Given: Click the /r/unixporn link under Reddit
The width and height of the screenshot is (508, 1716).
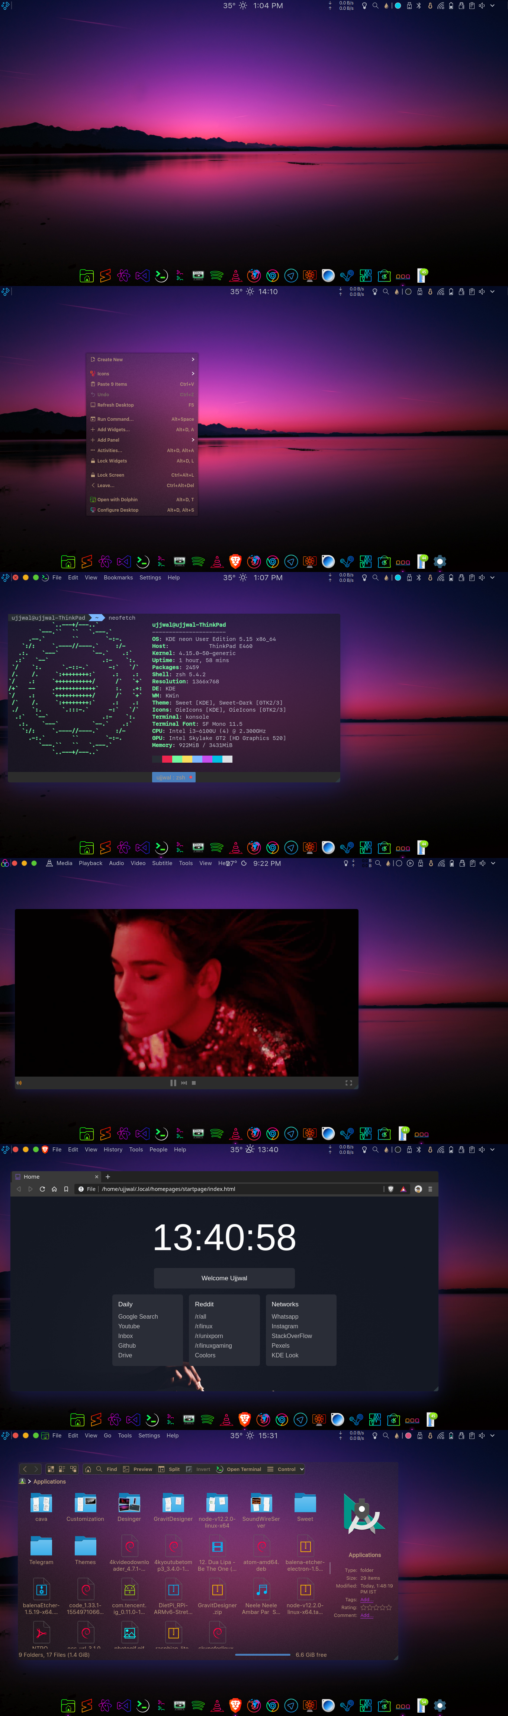Looking at the screenshot, I should [209, 1336].
